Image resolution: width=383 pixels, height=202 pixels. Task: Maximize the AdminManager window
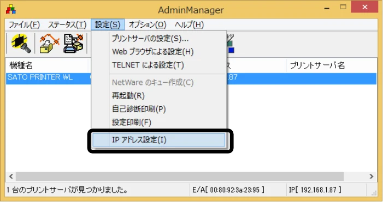tap(343, 7)
